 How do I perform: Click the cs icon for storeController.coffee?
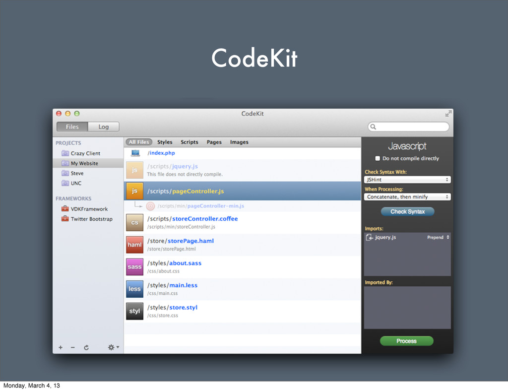135,223
